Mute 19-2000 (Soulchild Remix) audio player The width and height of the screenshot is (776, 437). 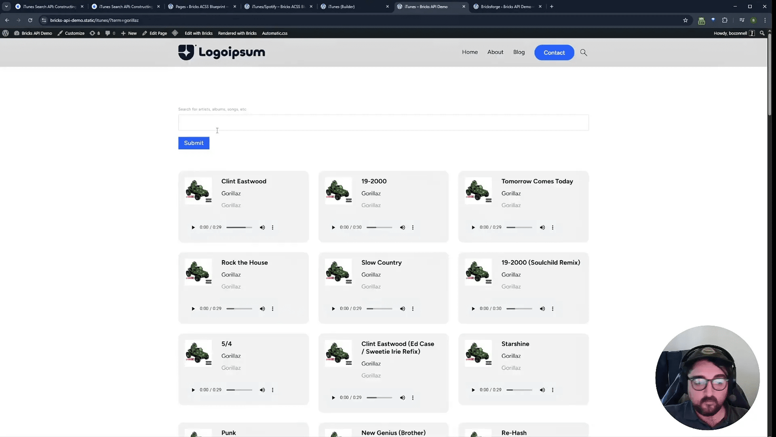(542, 309)
